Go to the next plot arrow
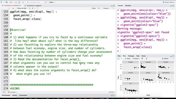Screen dimensions: 176x99 (x=121, y=59)
